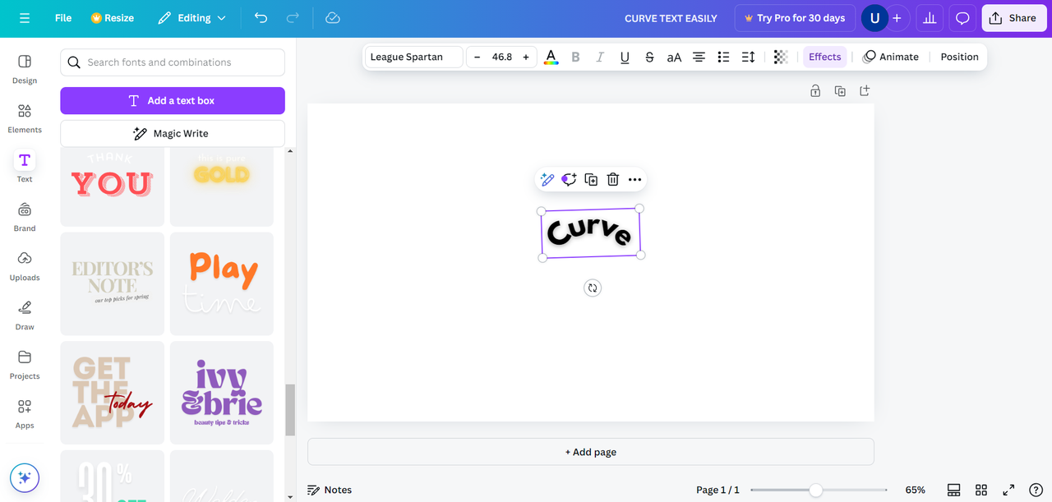Increase the font size with plus
Viewport: 1052px width, 502px height.
tap(526, 57)
